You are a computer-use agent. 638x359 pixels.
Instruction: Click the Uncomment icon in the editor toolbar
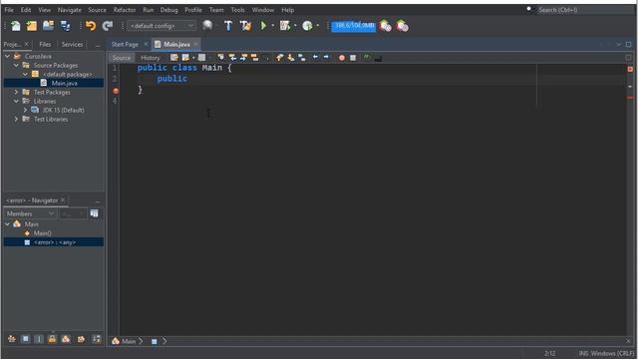(x=378, y=58)
